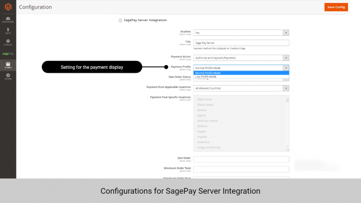Click the Save Config button
This screenshot has height=203, width=361.
pyautogui.click(x=336, y=7)
